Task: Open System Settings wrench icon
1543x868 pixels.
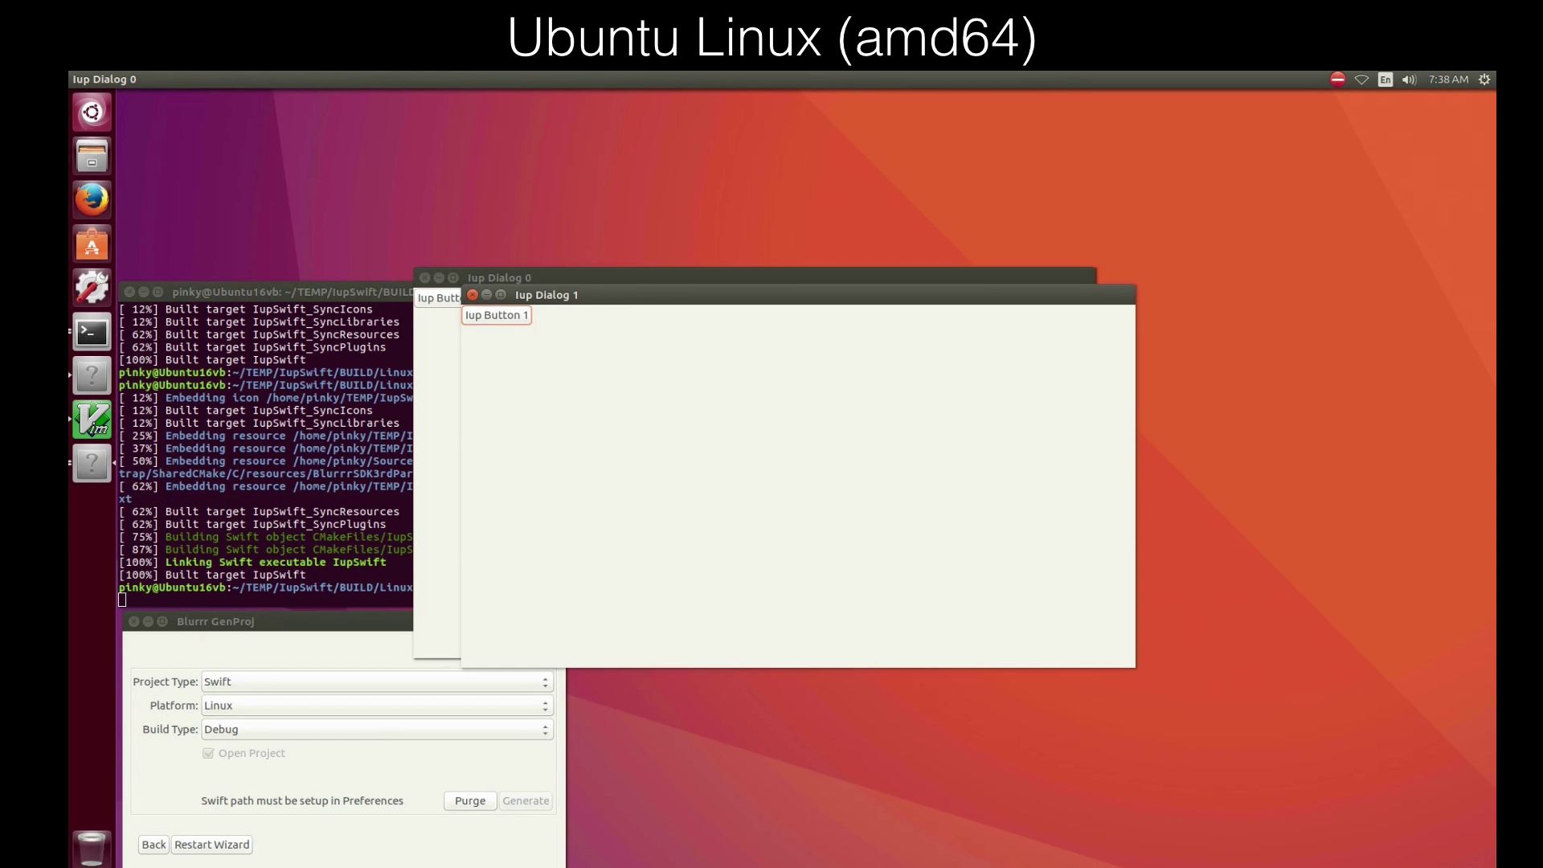Action: click(92, 288)
